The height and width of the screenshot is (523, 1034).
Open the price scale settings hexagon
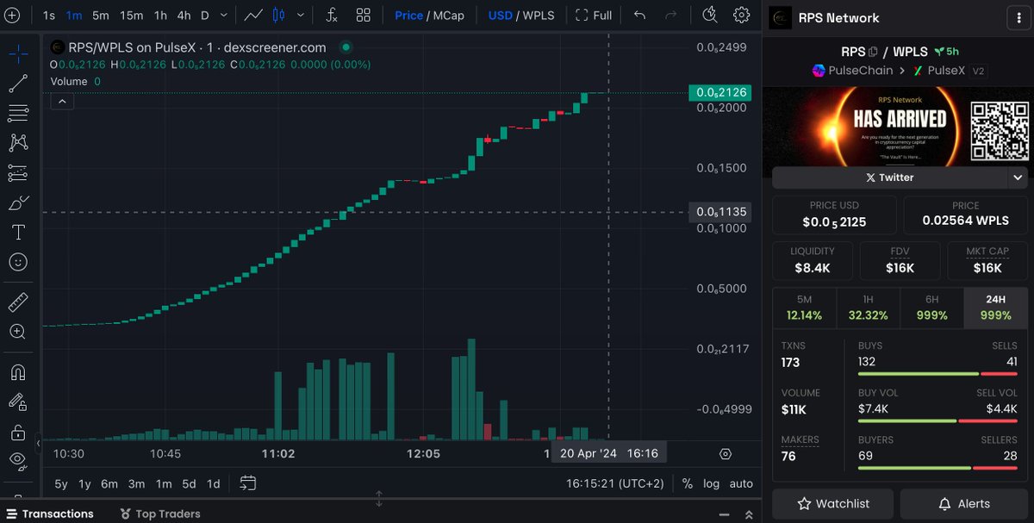coord(726,454)
